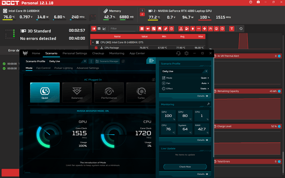
Task: Toggle the fan sensor filter icon
Action: [x=204, y=28]
